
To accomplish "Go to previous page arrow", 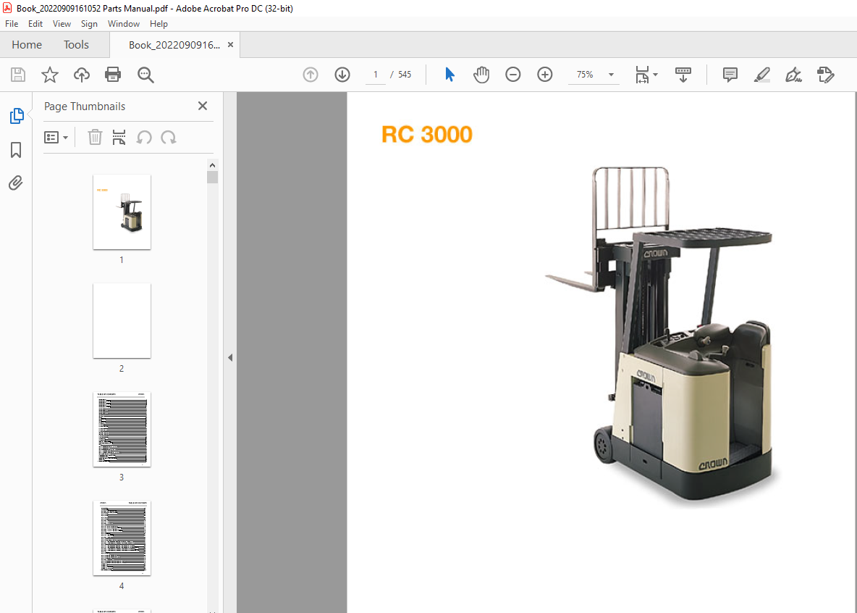I will (x=311, y=75).
